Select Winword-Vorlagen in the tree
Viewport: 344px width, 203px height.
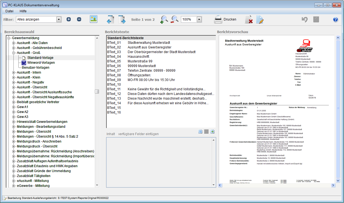pos(41,63)
